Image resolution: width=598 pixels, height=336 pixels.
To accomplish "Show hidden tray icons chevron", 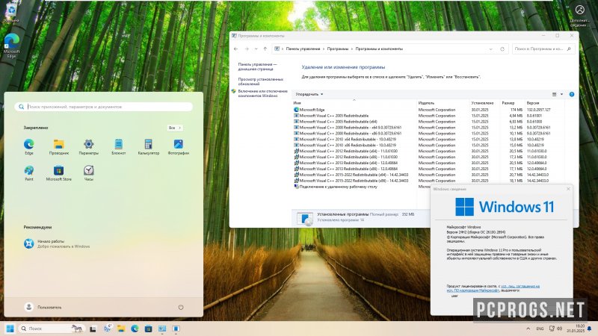I will point(528,329).
